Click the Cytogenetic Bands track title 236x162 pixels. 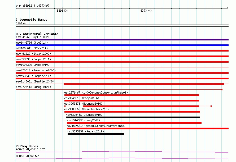point(32,20)
